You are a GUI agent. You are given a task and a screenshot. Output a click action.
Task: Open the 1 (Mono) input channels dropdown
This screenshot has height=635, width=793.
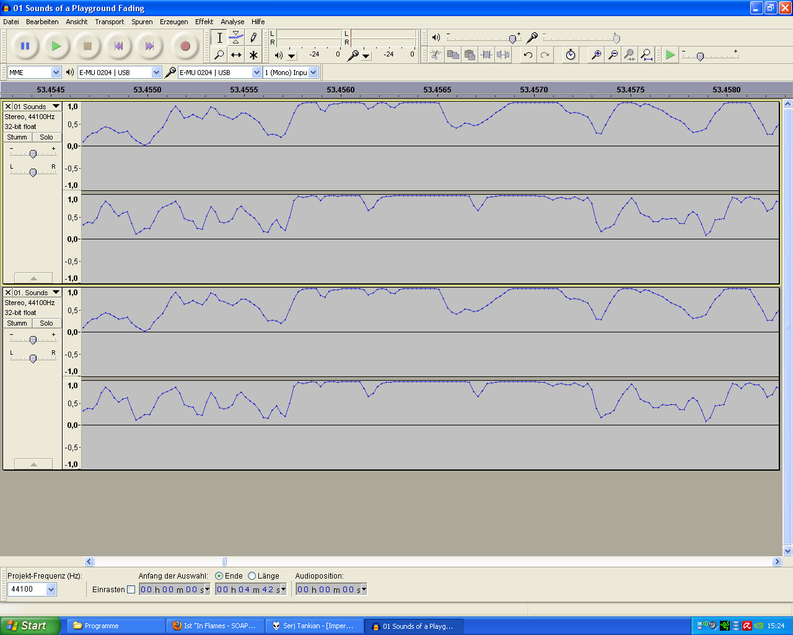coord(313,73)
